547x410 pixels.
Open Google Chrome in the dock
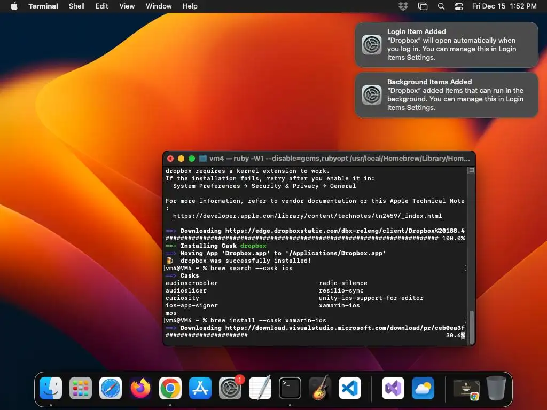tap(170, 388)
